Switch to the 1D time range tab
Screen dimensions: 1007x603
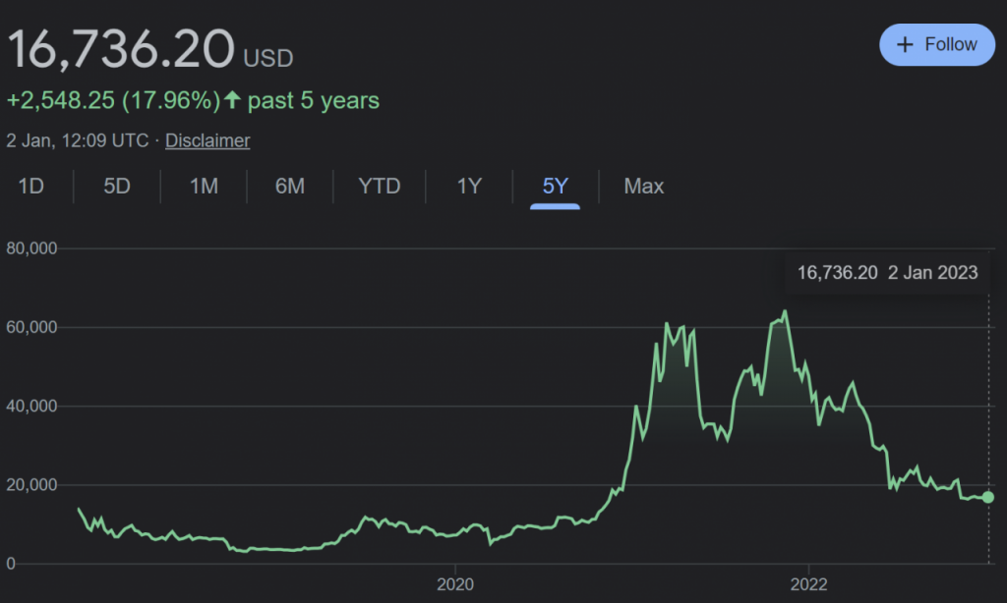point(29,186)
